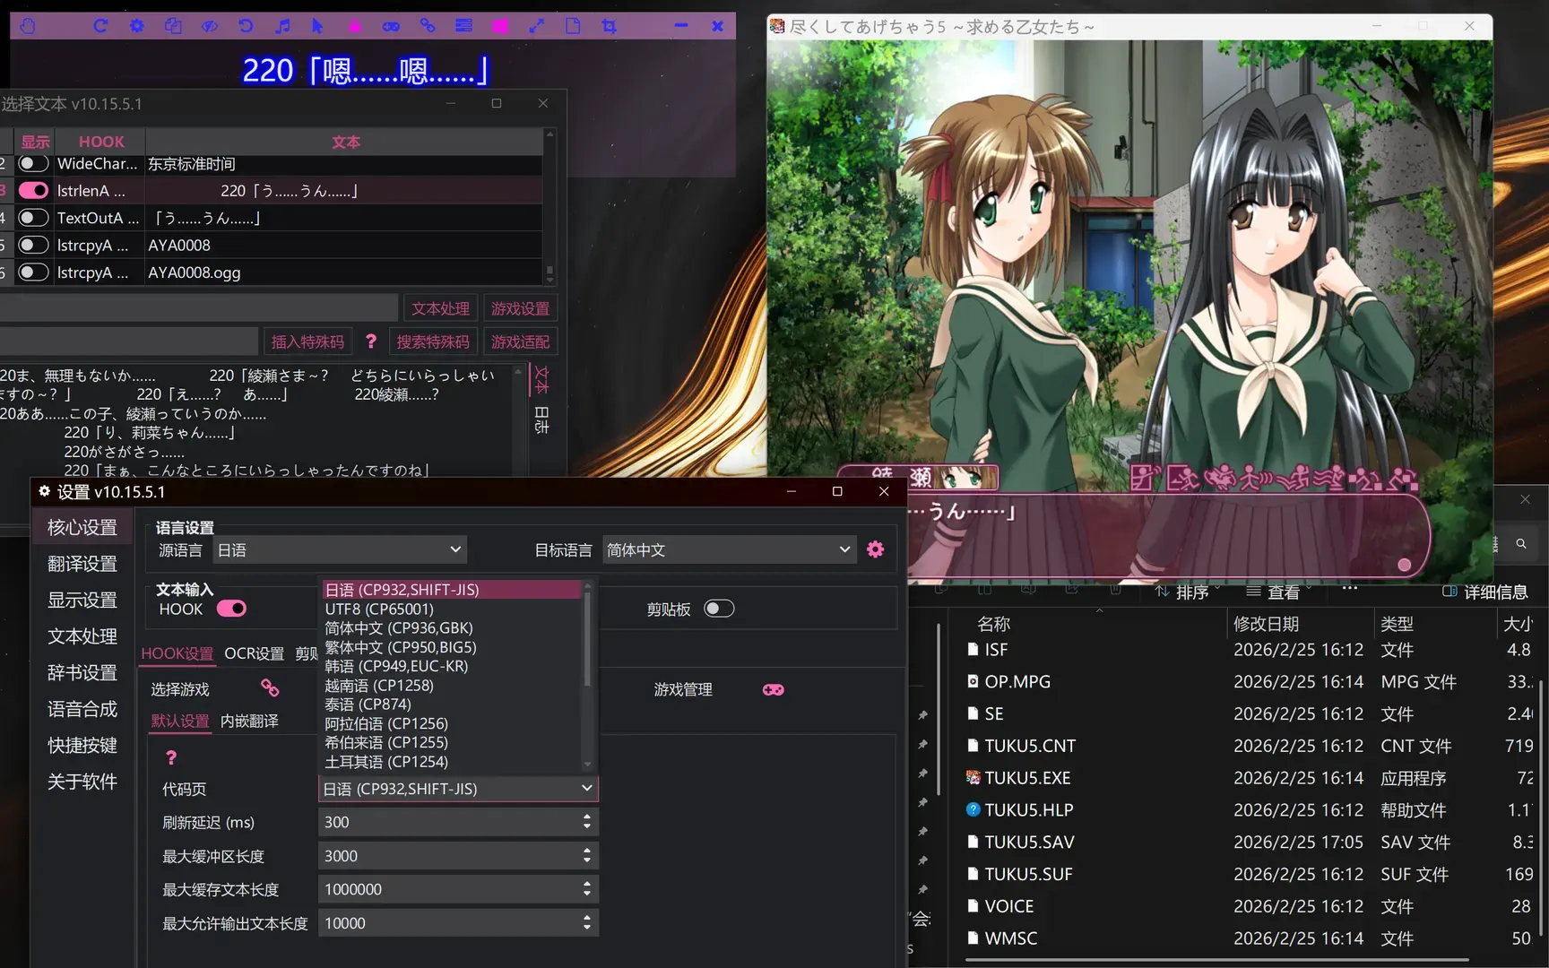Viewport: 1549px width, 968px height.
Task: Click the hand move icon in translator toolbar
Action: 28,26
